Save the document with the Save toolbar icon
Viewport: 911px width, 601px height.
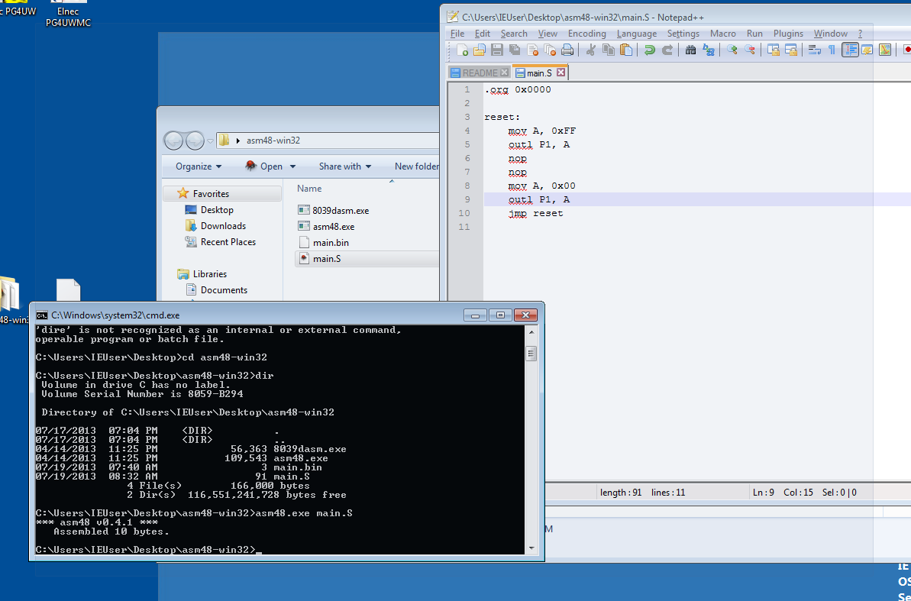coord(497,50)
